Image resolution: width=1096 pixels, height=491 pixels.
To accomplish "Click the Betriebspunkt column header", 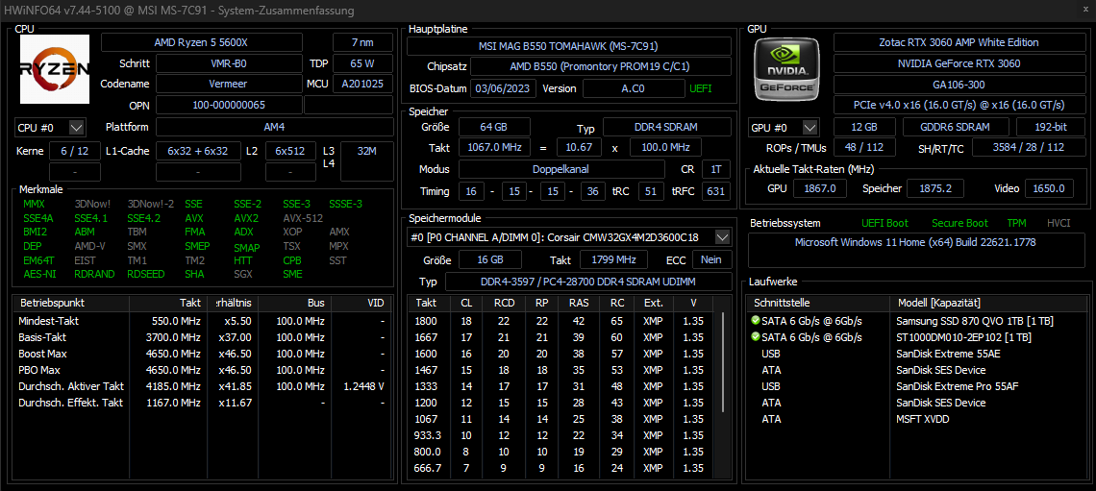I will point(70,304).
